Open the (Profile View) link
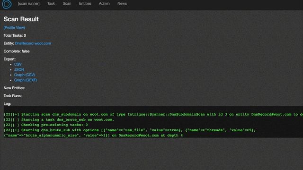Viewport: 303px width, 170px height. coord(14,27)
